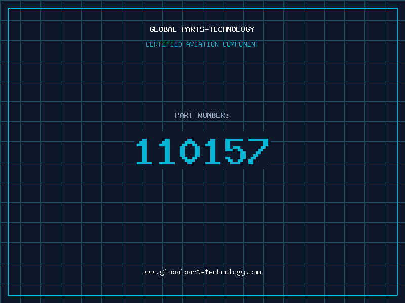The height and width of the screenshot is (303, 405).
Task: Select the CERTIFIED AVIATION COMPONENT subtitle
Action: [202, 44]
